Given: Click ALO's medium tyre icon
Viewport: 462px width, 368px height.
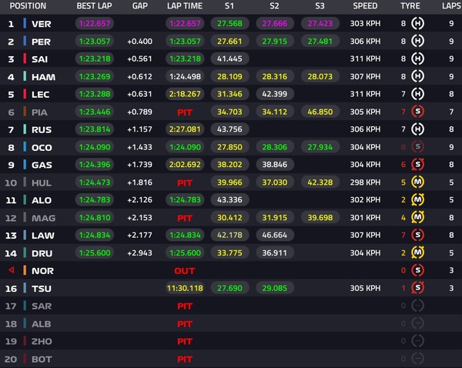Looking at the screenshot, I should click(x=417, y=199).
